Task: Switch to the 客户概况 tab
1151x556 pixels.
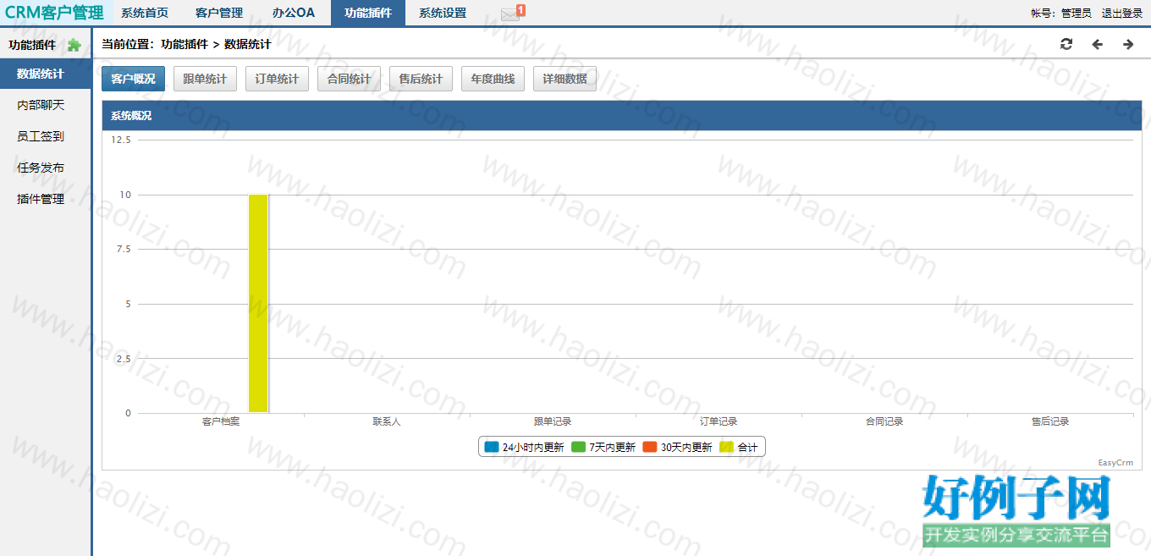Action: point(134,79)
